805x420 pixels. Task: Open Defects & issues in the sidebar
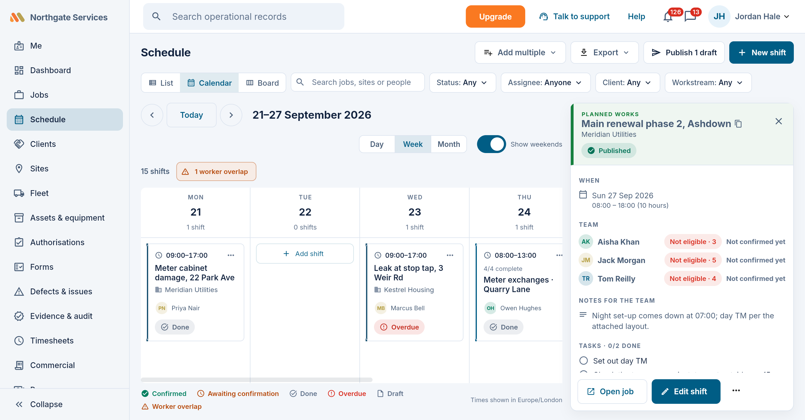coord(65,291)
